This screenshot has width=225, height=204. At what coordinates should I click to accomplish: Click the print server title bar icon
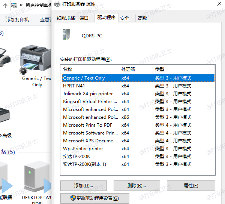57,4
